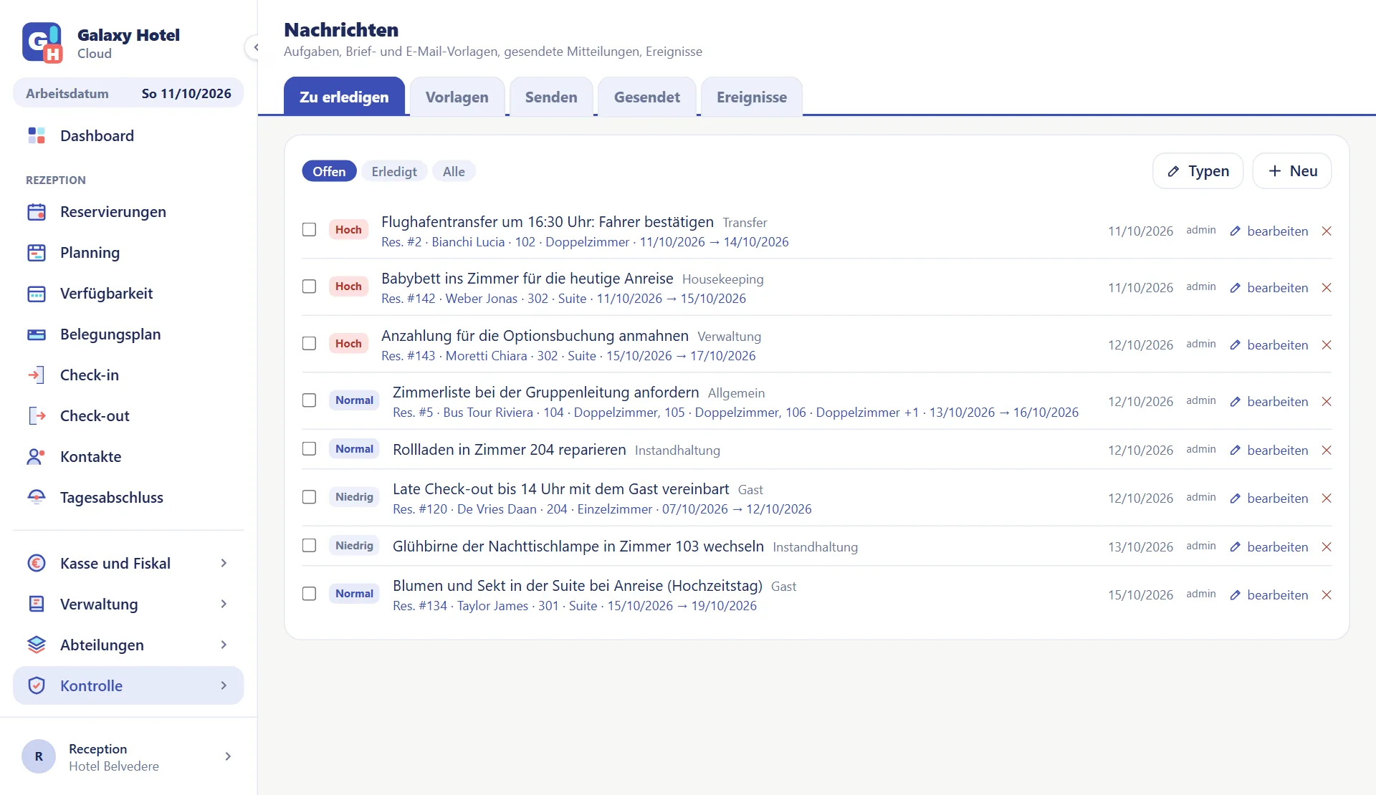
Task: Delete the Late Check-out task with X
Action: click(1327, 498)
